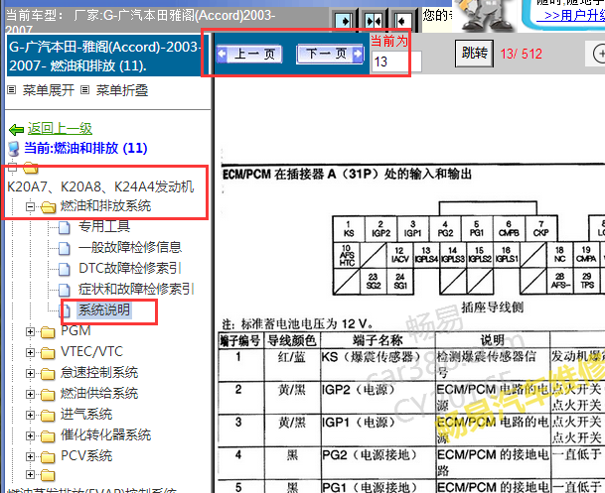Collapse all menus via 菜单折叠
This screenshot has width=605, height=493.
(x=122, y=90)
